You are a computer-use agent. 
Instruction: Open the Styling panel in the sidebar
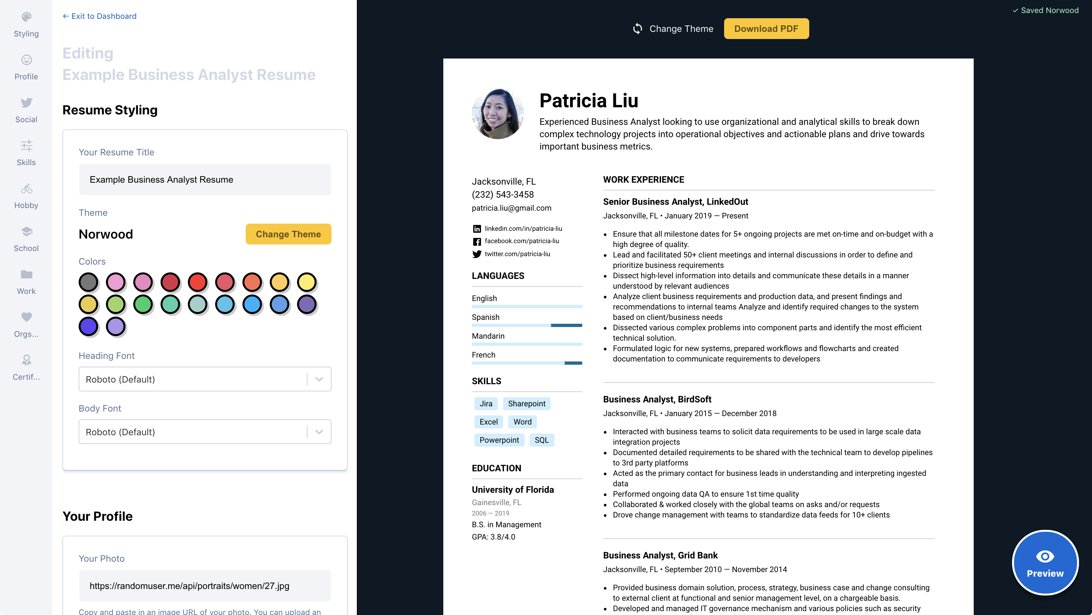click(x=26, y=24)
